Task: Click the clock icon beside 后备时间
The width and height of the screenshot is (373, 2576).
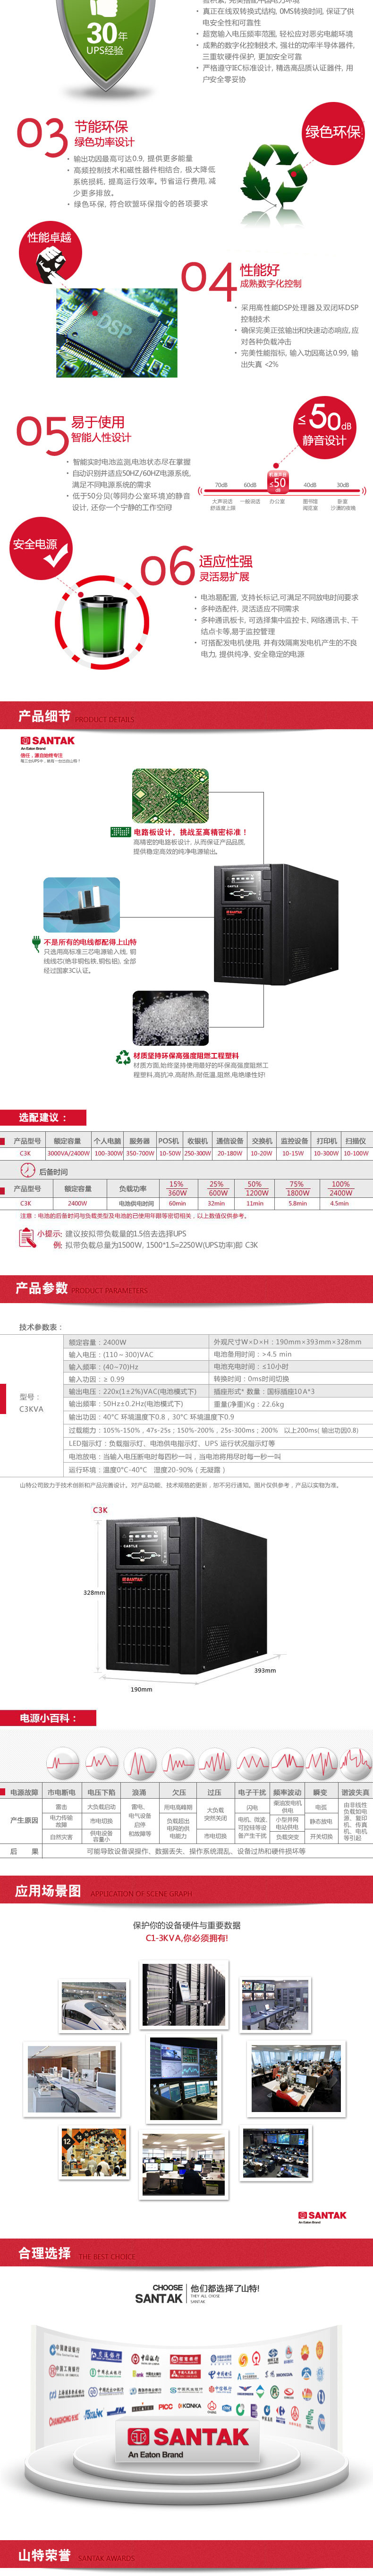Action: [28, 1170]
